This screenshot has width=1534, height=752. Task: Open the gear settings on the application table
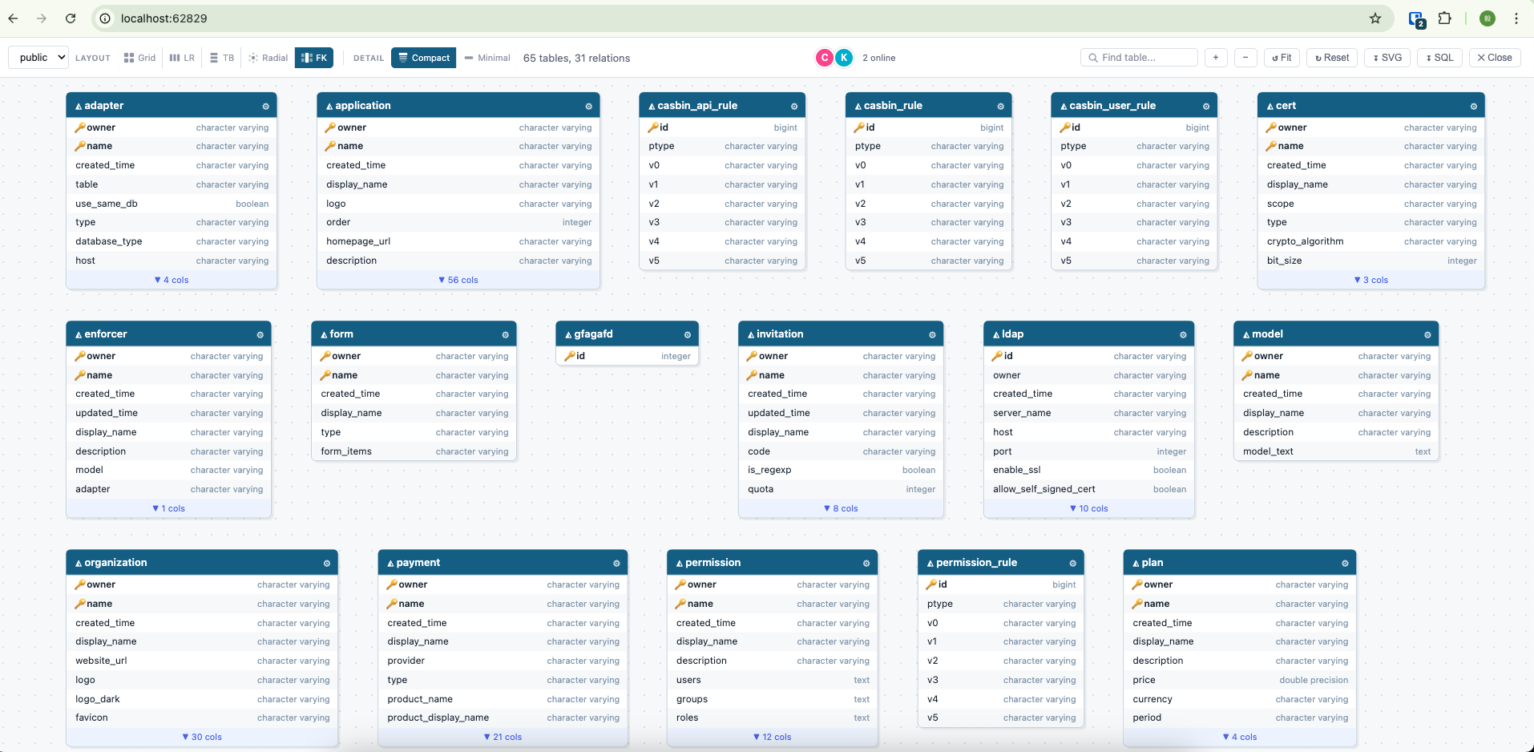[588, 106]
